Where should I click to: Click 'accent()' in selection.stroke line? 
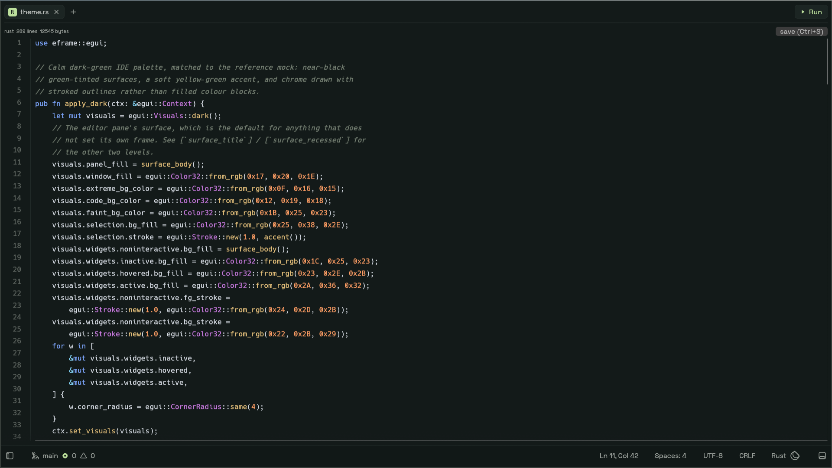(281, 237)
